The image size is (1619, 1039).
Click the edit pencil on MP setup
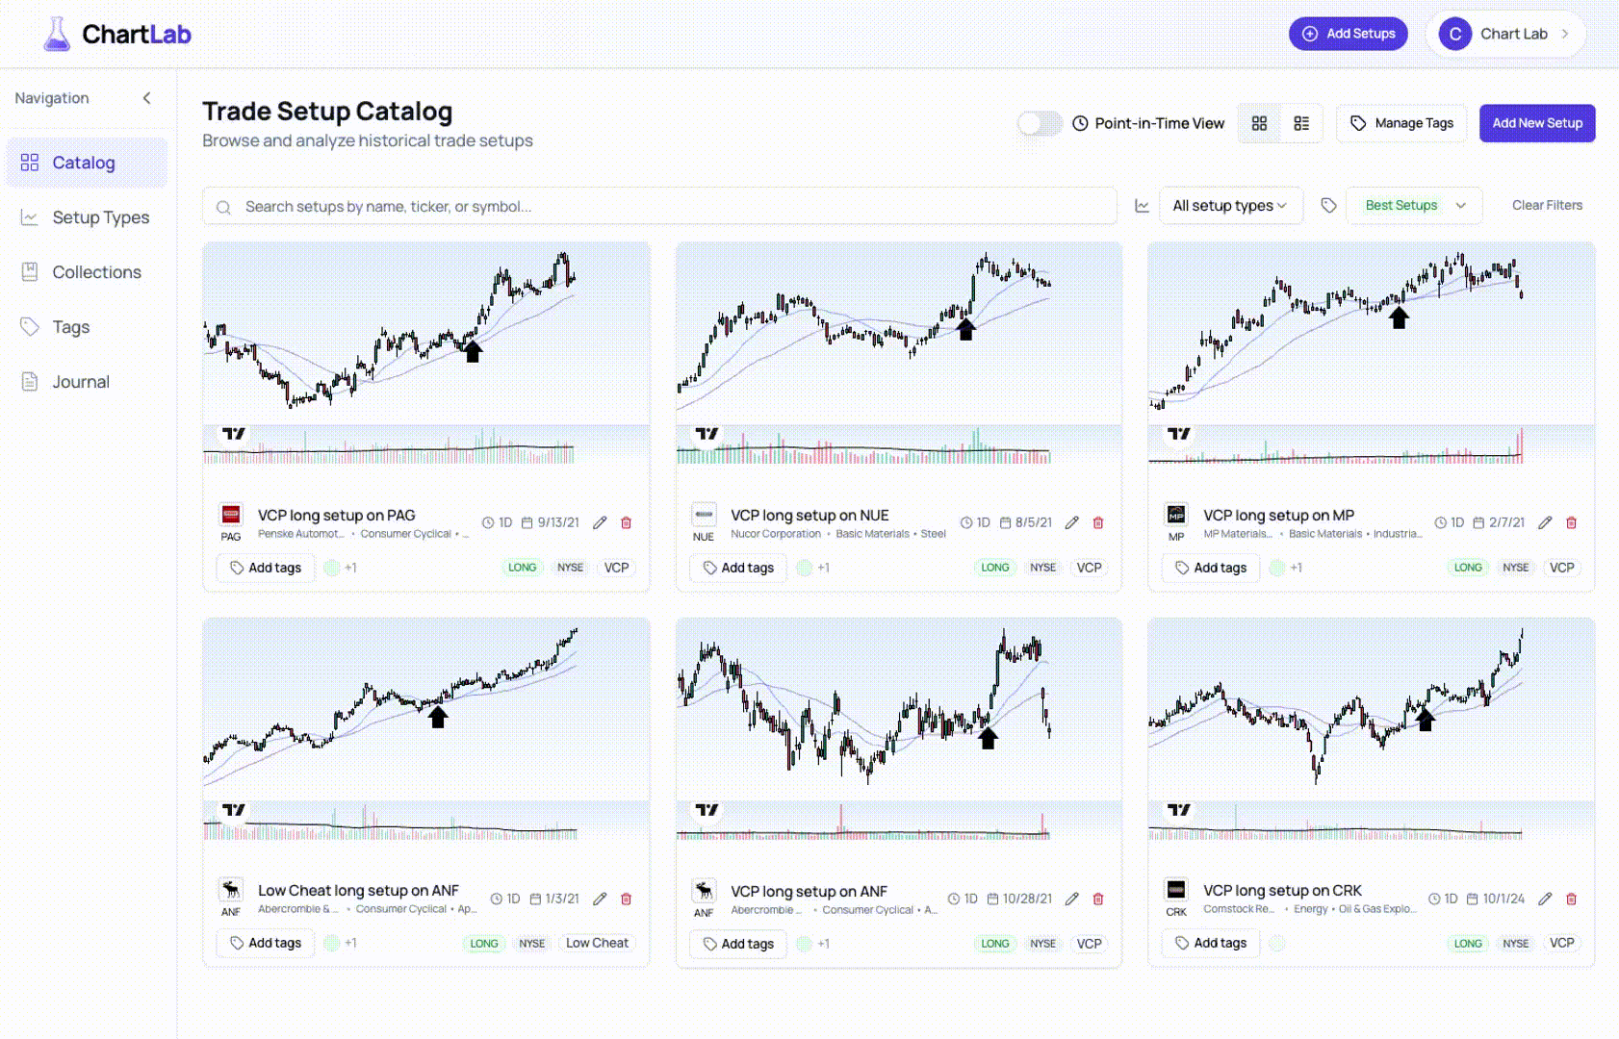[1545, 522]
